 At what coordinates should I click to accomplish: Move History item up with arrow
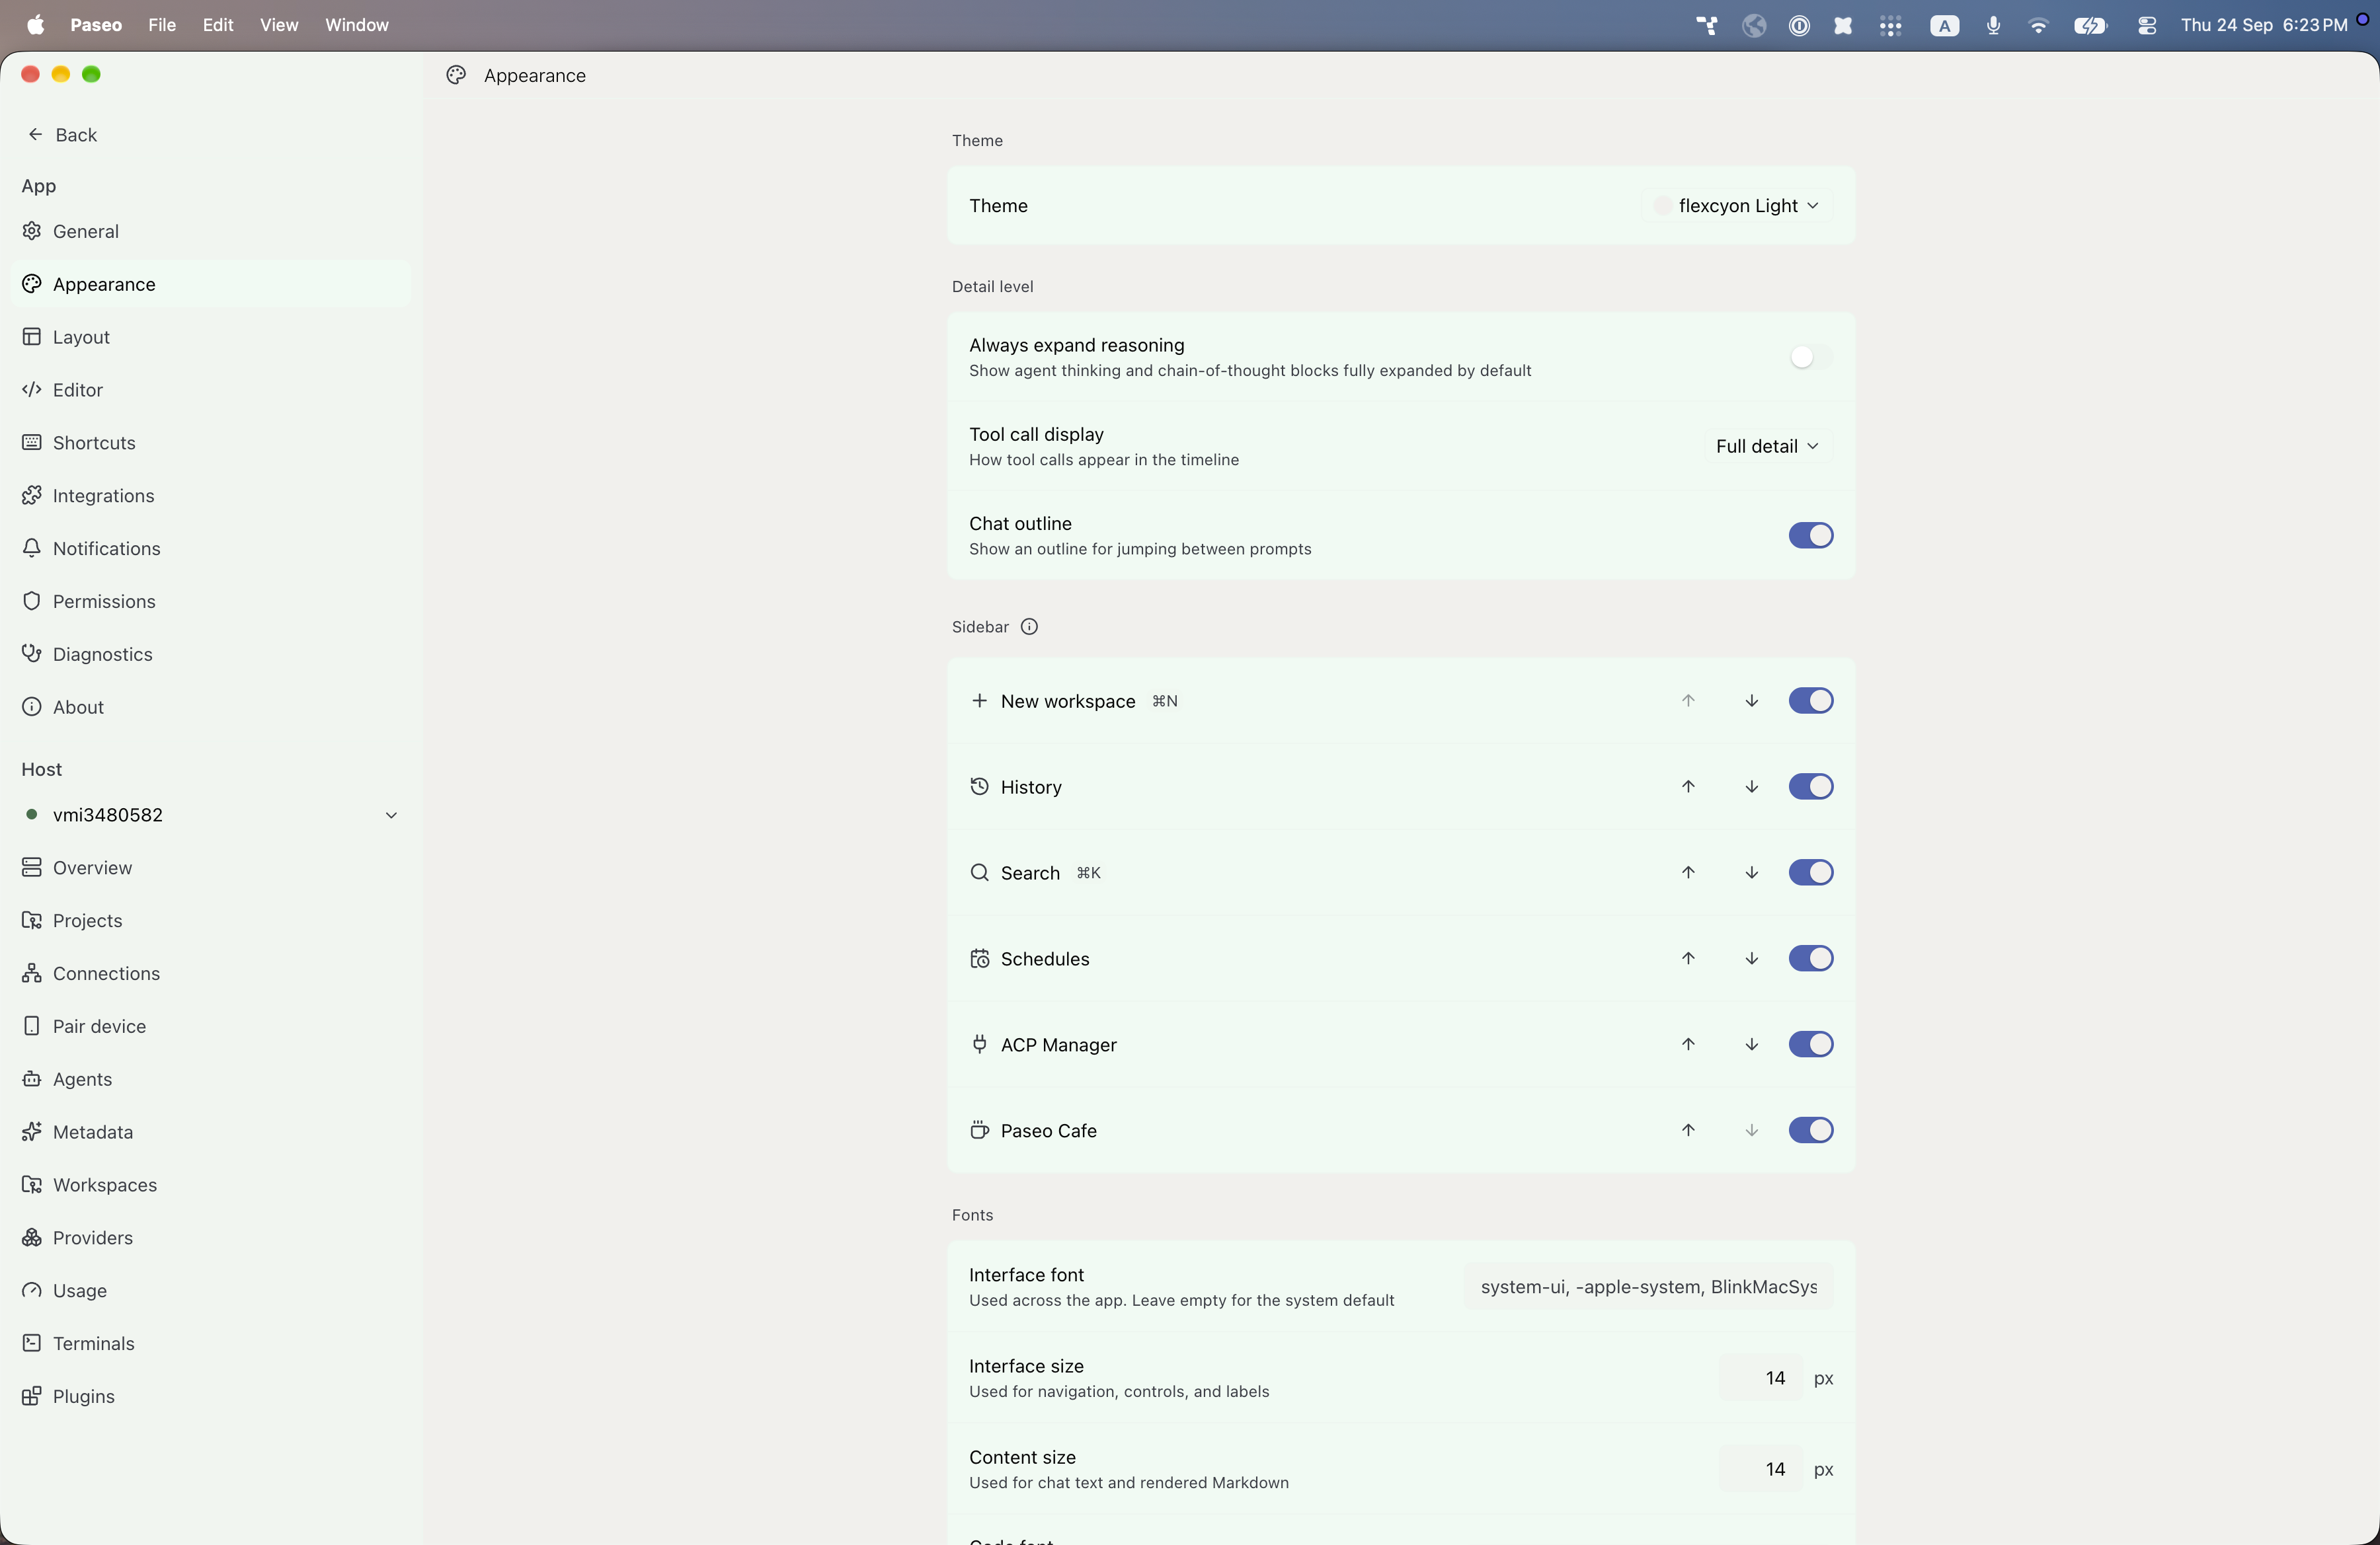(1688, 786)
